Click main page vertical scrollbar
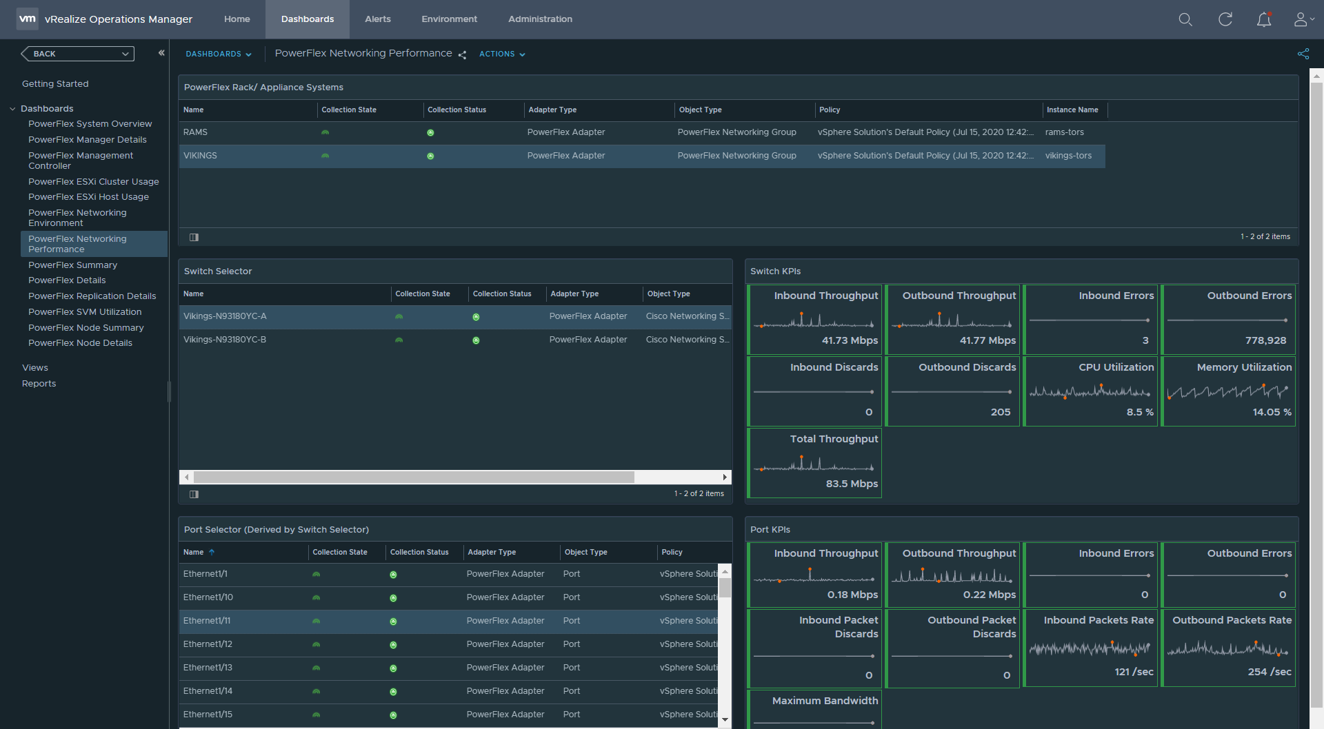 click(x=1316, y=396)
